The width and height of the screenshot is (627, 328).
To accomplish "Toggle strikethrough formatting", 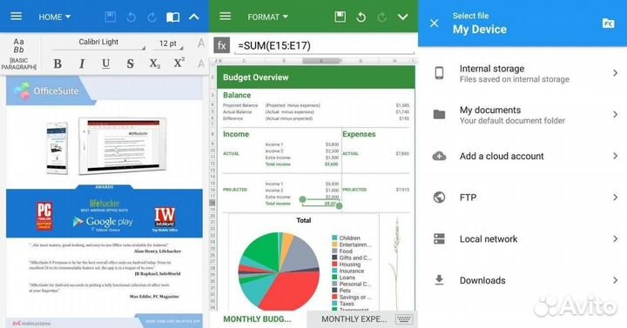I will point(130,64).
